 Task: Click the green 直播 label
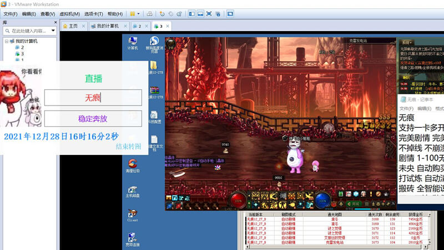coord(93,78)
